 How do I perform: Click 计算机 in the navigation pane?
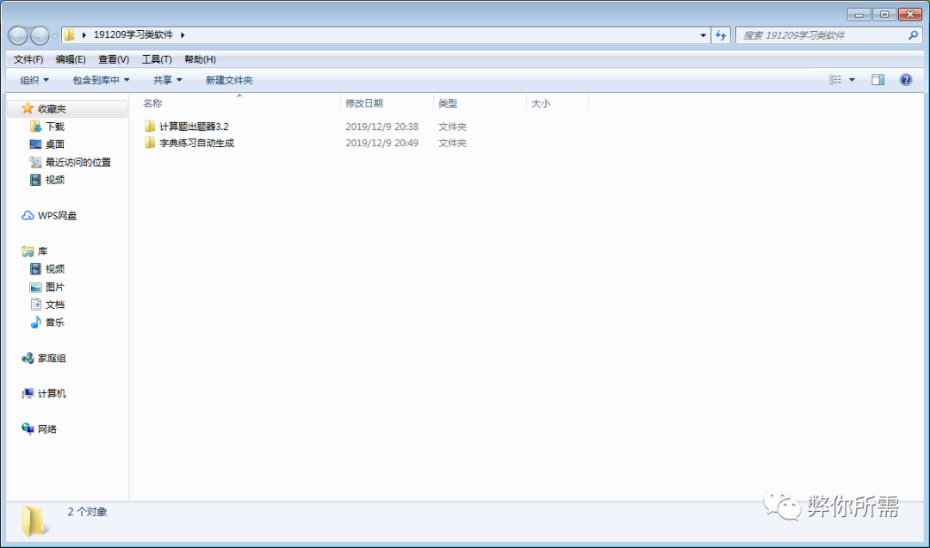coord(52,394)
